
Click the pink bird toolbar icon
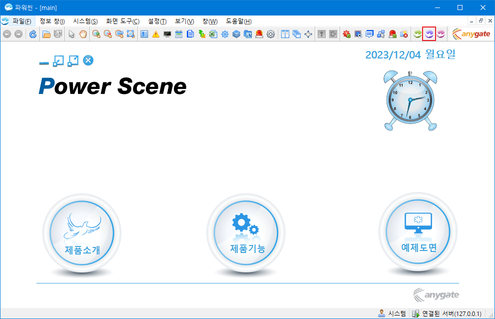pos(441,34)
